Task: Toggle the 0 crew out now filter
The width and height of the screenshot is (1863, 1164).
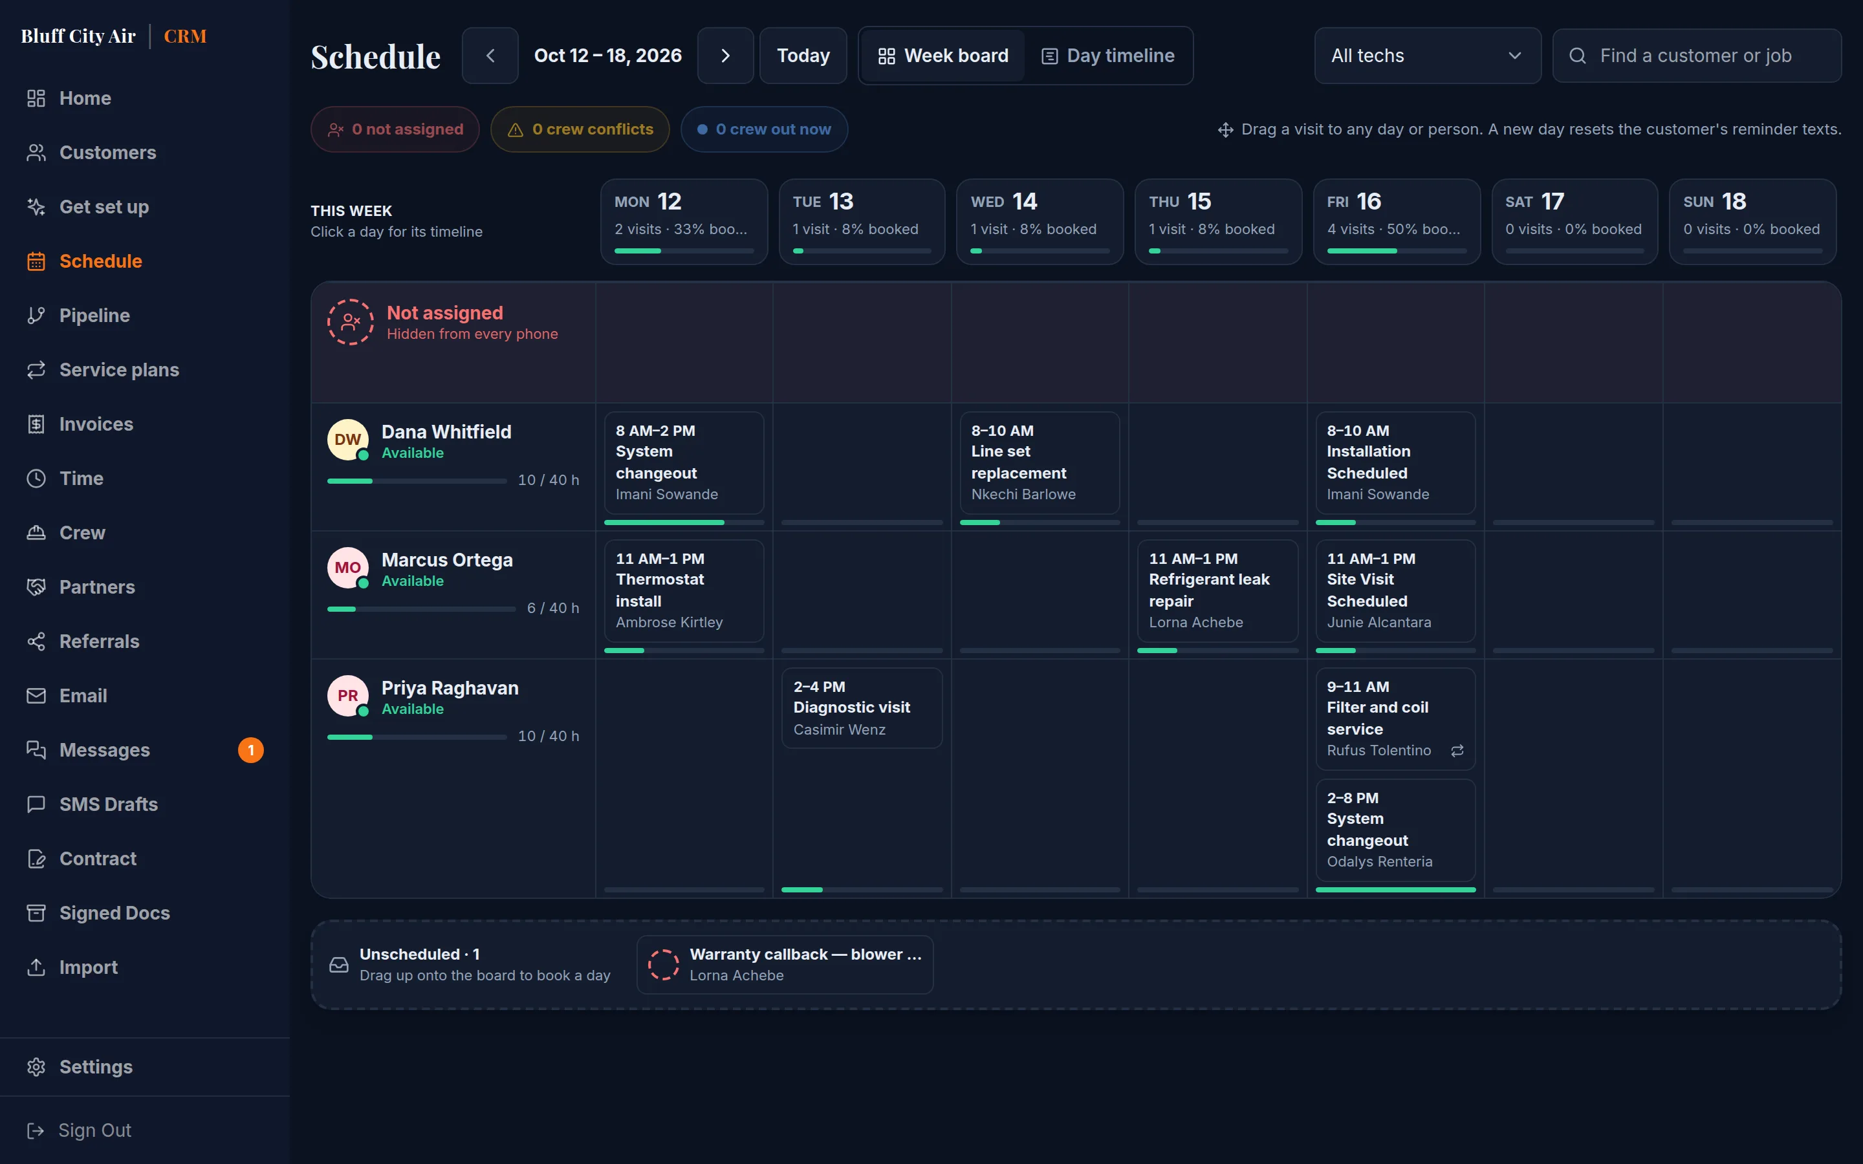Action: [764, 129]
